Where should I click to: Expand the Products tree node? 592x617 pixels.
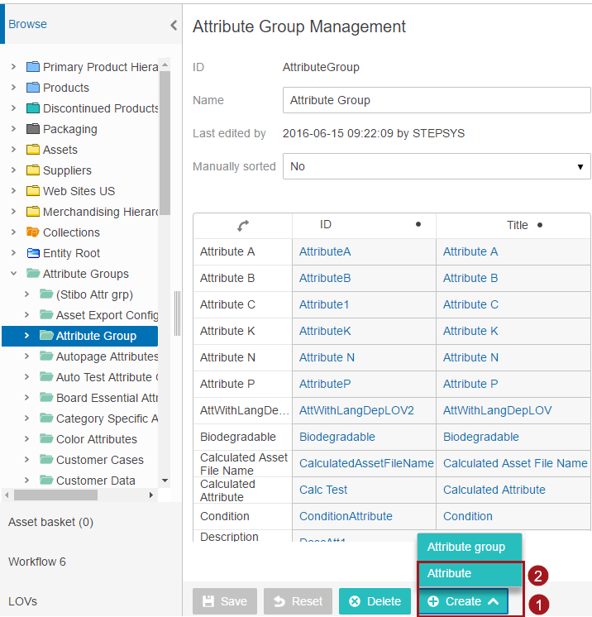(x=14, y=88)
